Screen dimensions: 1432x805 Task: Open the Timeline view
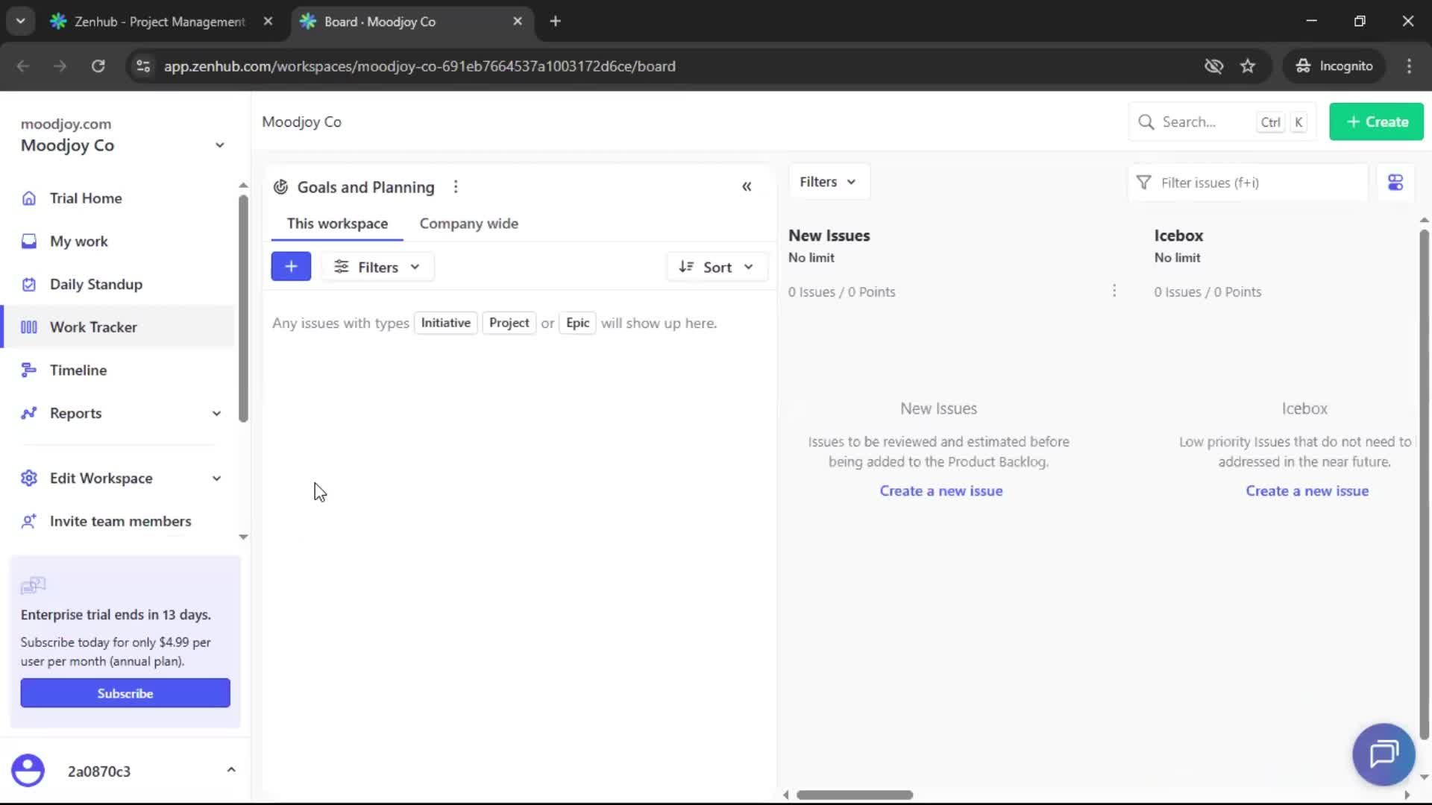coord(78,370)
